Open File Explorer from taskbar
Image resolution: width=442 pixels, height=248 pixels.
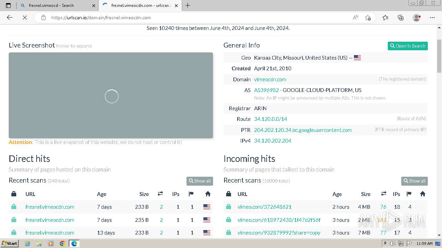point(39,244)
